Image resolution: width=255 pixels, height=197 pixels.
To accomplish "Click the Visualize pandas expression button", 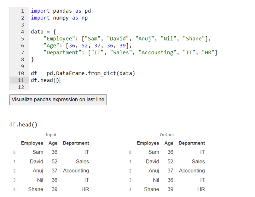I will [x=58, y=100].
